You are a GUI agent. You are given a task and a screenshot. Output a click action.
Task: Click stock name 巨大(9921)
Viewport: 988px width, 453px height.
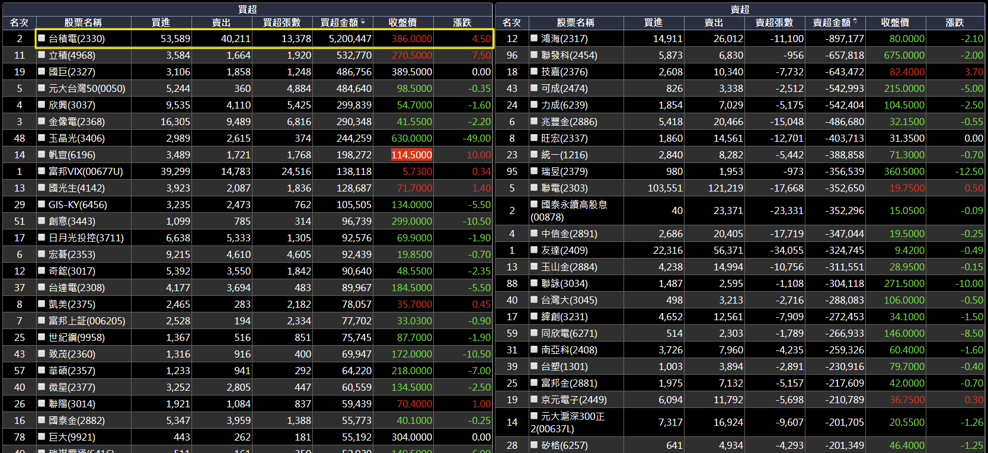coord(72,437)
